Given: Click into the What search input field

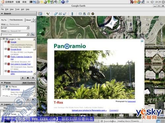Looking at the screenshot, I should click(14, 28).
